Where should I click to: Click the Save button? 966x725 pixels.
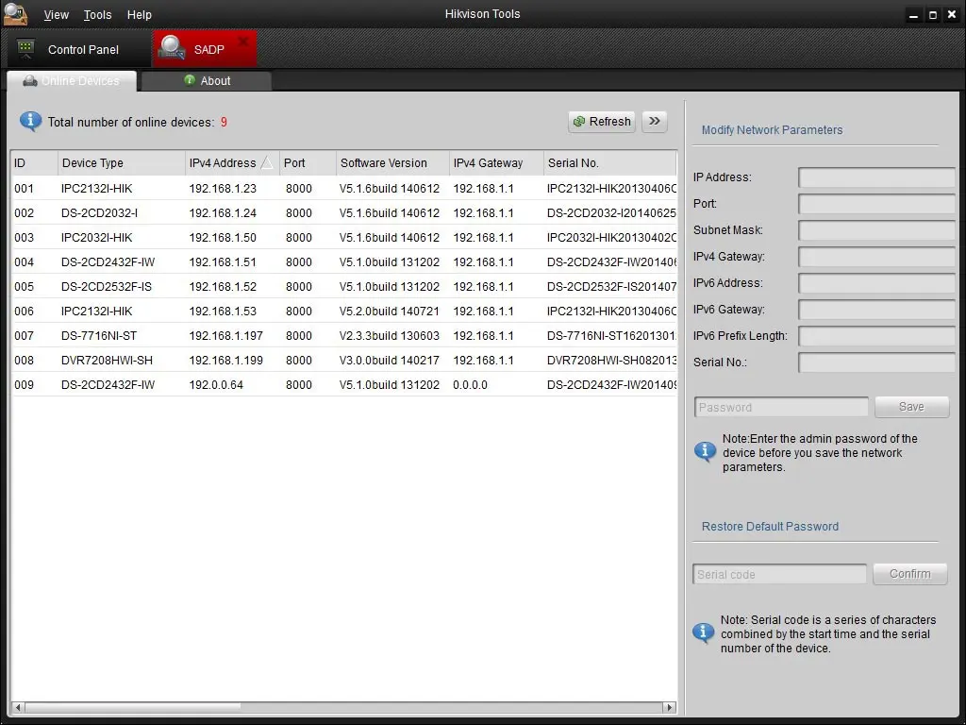(x=912, y=407)
